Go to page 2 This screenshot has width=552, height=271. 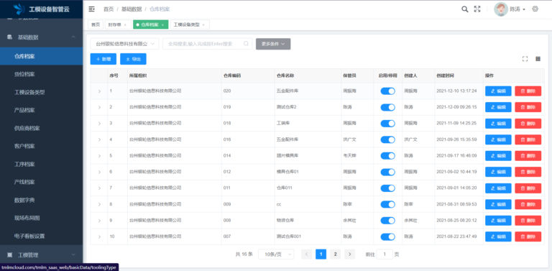(x=336, y=254)
